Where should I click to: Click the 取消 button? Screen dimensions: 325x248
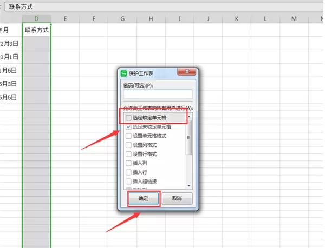tap(177, 199)
